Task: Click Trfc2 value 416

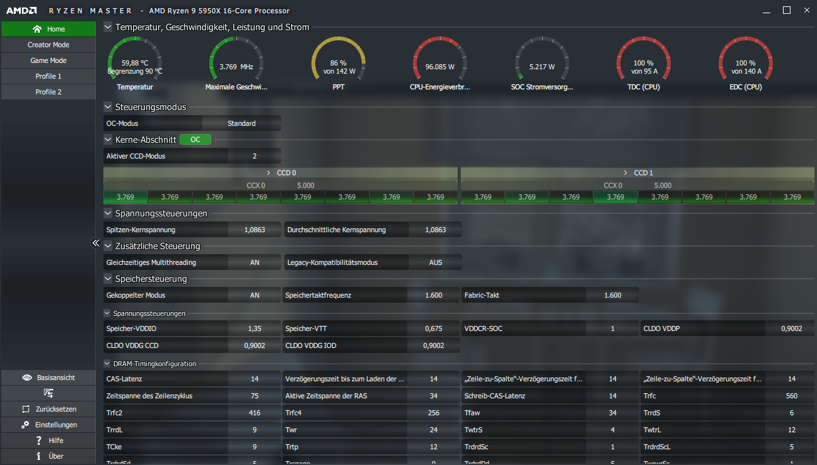Action: 255,413
